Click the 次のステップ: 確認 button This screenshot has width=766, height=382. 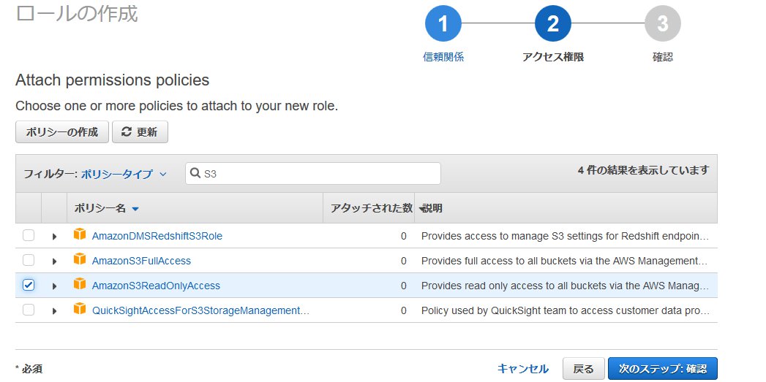662,369
